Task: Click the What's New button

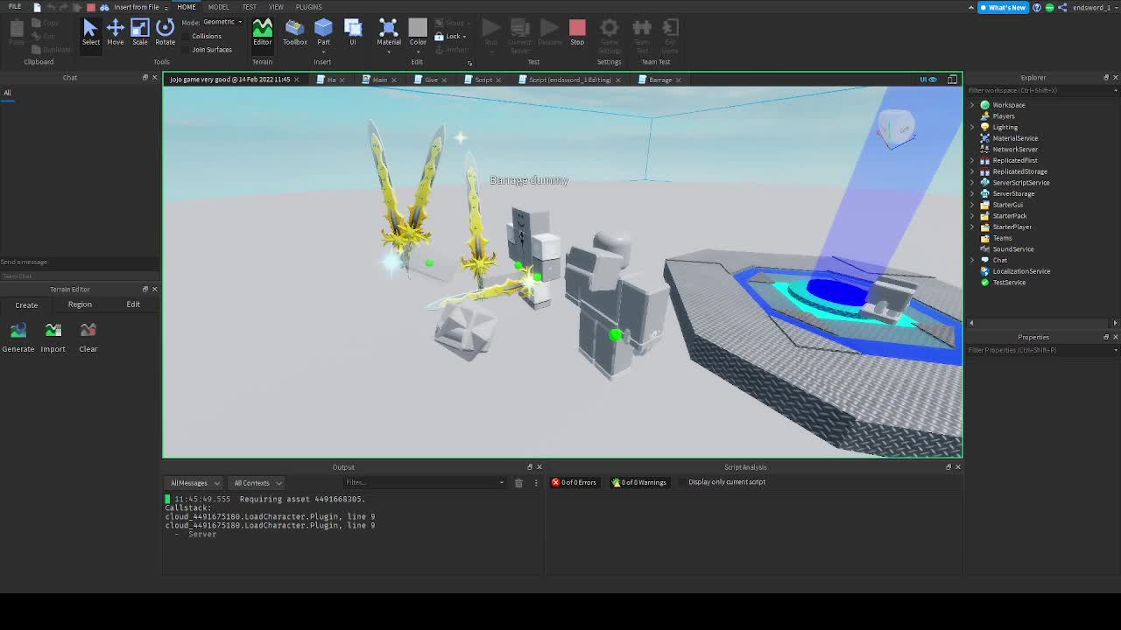Action: tap(1003, 7)
